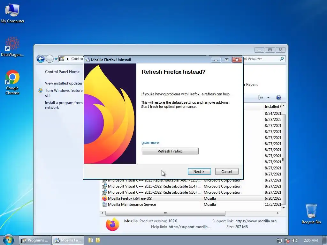Open recent pages dropdown next to navigation arrows
Screen dimensions: 327x245
pos(56,59)
